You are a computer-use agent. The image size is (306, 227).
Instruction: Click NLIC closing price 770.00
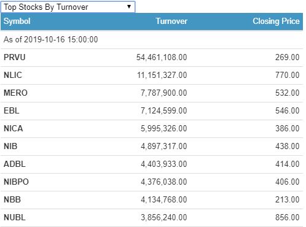point(288,75)
